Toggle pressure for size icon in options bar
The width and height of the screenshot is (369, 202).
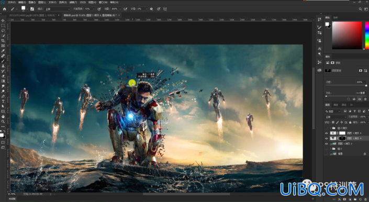pyautogui.click(x=159, y=9)
